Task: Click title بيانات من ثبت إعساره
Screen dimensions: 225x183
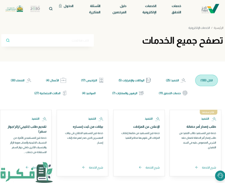Action: [x=88, y=127]
